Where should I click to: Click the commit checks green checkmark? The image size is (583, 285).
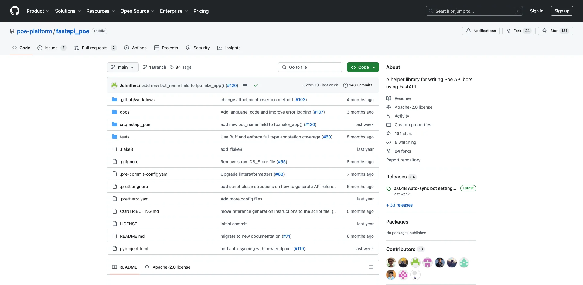[x=256, y=85]
